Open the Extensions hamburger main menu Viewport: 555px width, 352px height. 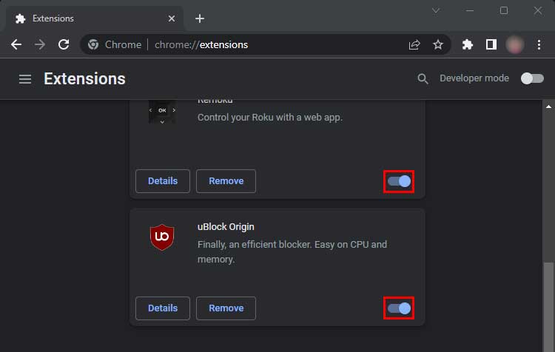click(x=25, y=78)
